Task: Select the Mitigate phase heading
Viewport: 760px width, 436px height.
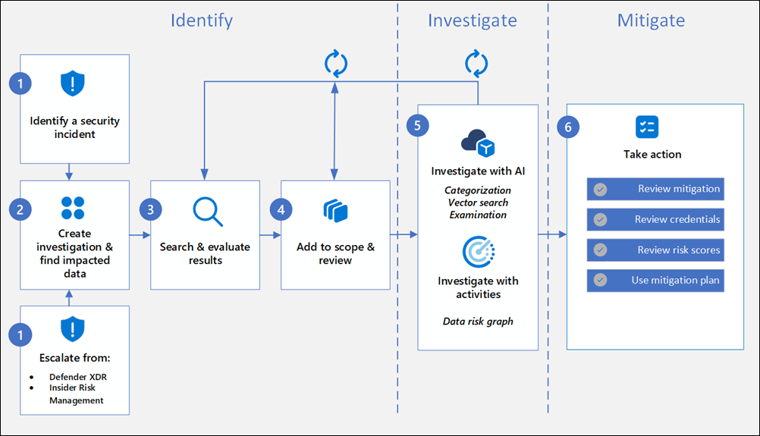Action: pos(652,20)
